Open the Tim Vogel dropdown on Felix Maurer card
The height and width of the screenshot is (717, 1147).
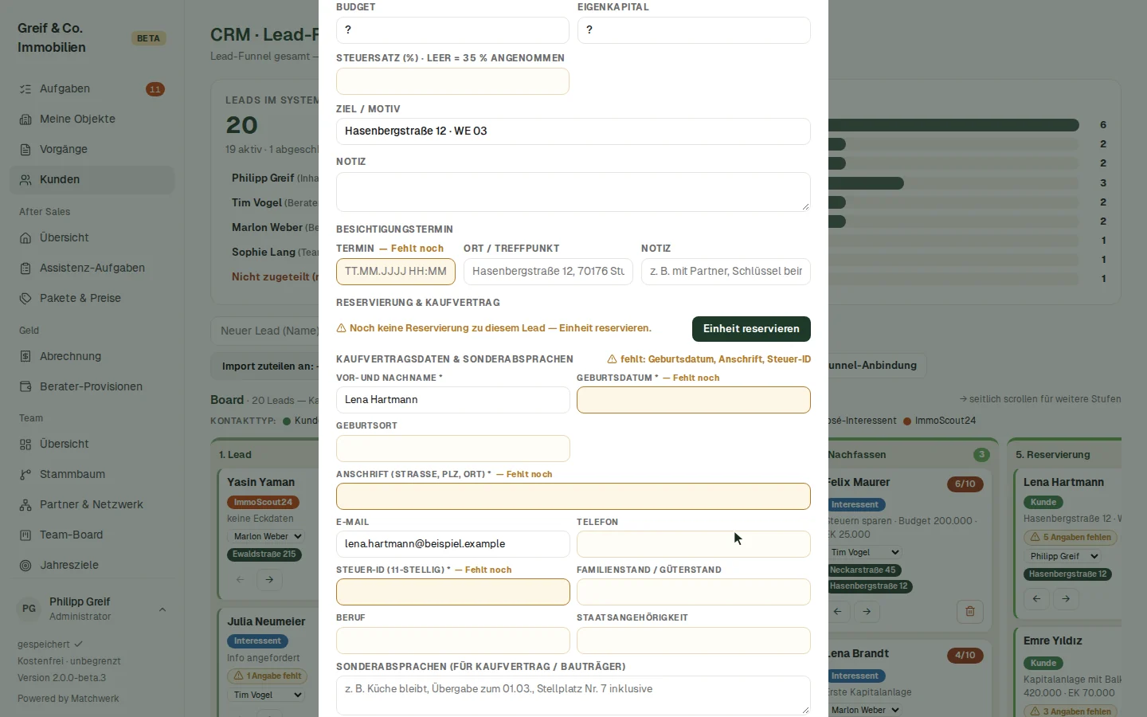tap(864, 552)
